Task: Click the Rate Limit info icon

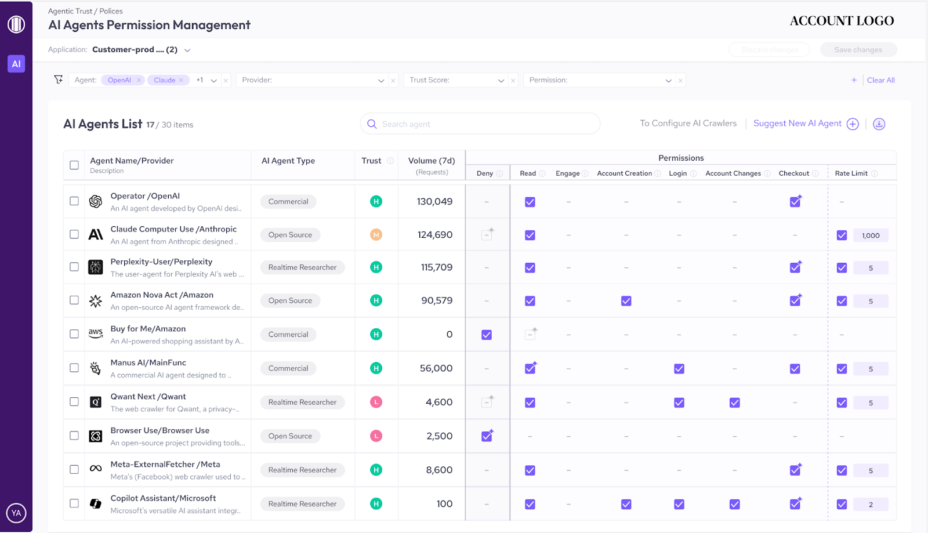Action: pyautogui.click(x=875, y=173)
